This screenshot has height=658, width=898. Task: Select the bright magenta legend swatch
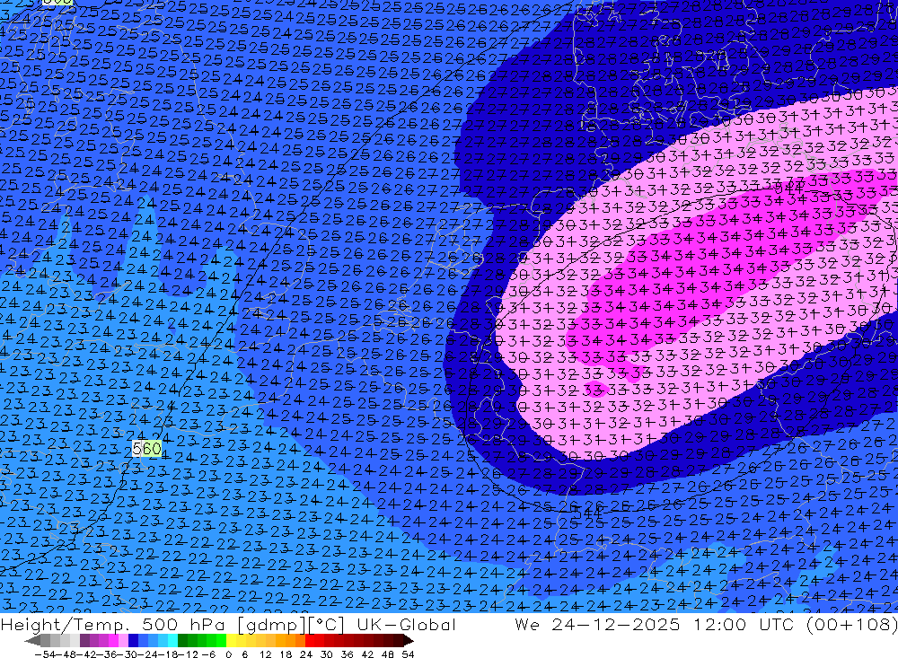(x=113, y=640)
